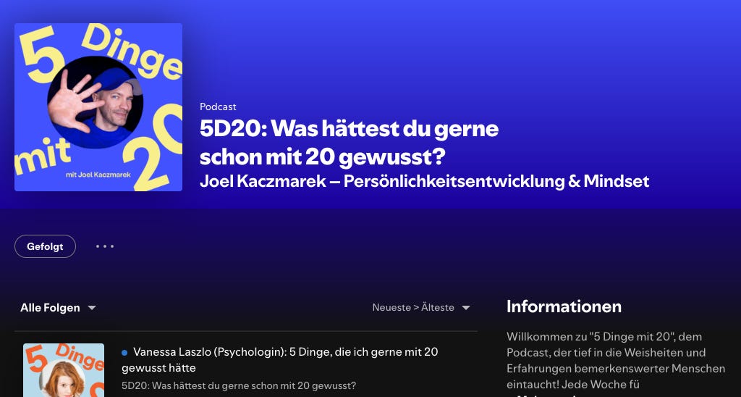This screenshot has width=741, height=397.
Task: Open the Neueste > Älteste sort dropdown
Action: (x=421, y=308)
